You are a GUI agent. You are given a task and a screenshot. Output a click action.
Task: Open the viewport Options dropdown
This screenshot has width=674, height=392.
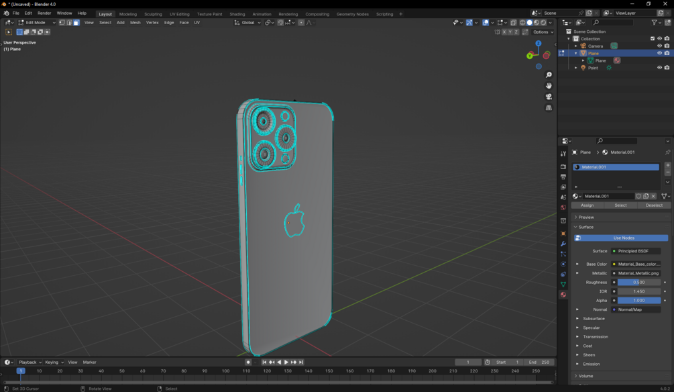tap(543, 32)
